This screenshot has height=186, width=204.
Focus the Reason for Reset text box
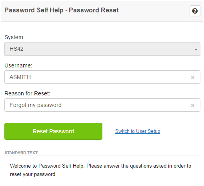point(102,105)
